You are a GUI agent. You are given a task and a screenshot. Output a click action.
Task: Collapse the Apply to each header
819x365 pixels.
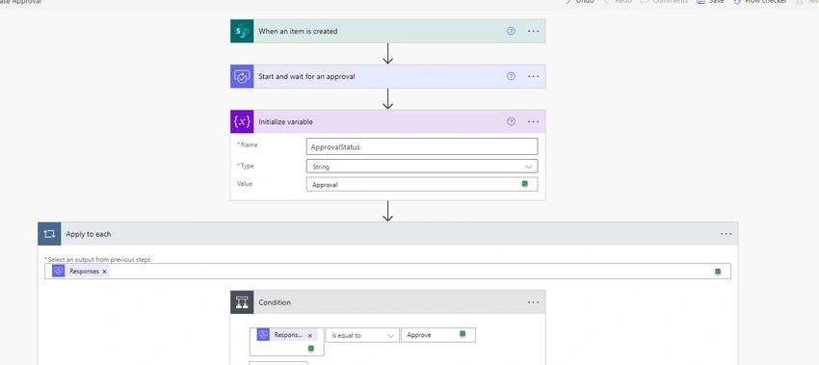point(387,234)
